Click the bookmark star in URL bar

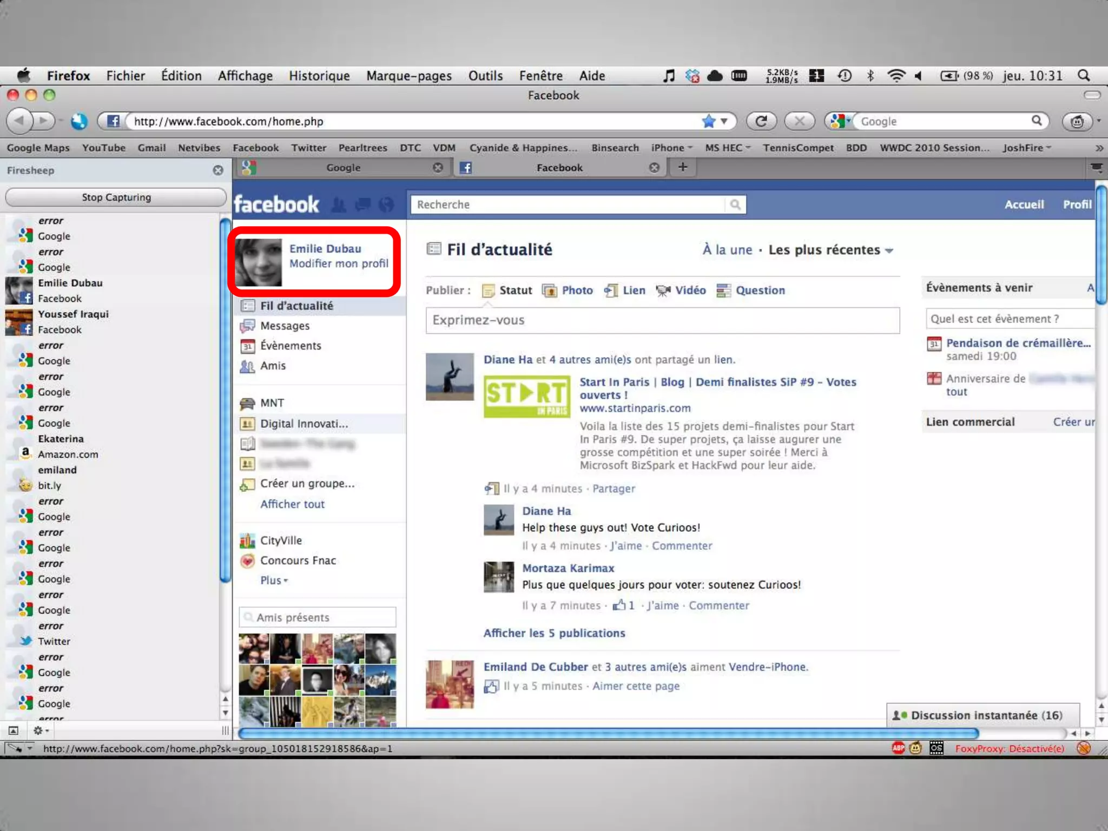click(708, 121)
